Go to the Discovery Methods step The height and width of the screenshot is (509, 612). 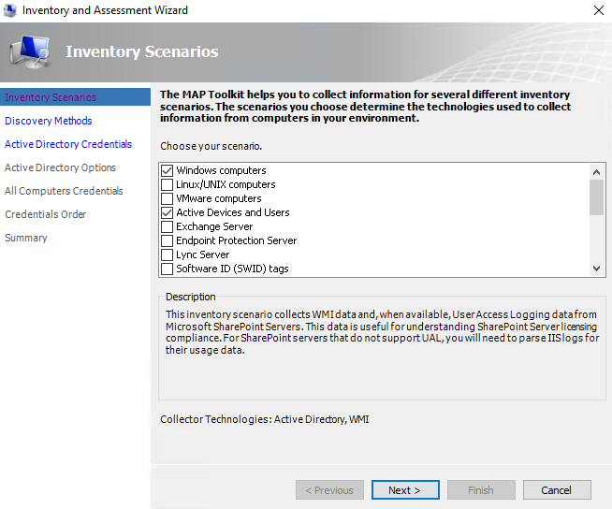[49, 121]
